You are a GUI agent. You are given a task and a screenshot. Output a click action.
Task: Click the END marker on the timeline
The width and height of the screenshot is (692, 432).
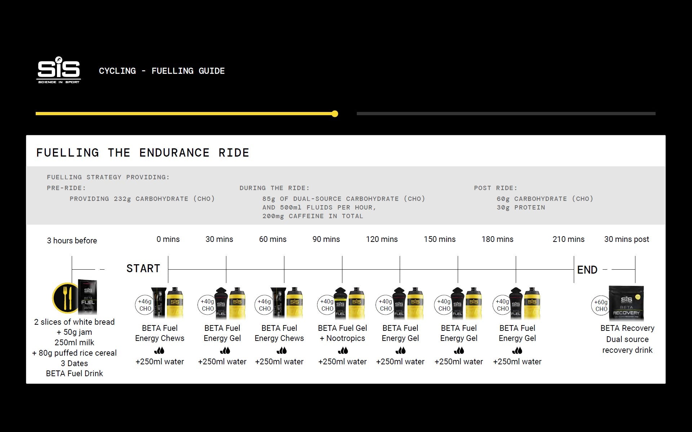click(587, 270)
